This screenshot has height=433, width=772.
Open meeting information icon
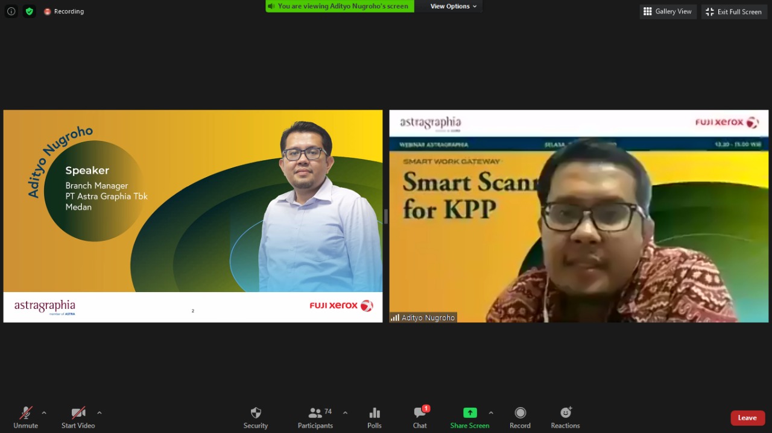tap(11, 11)
